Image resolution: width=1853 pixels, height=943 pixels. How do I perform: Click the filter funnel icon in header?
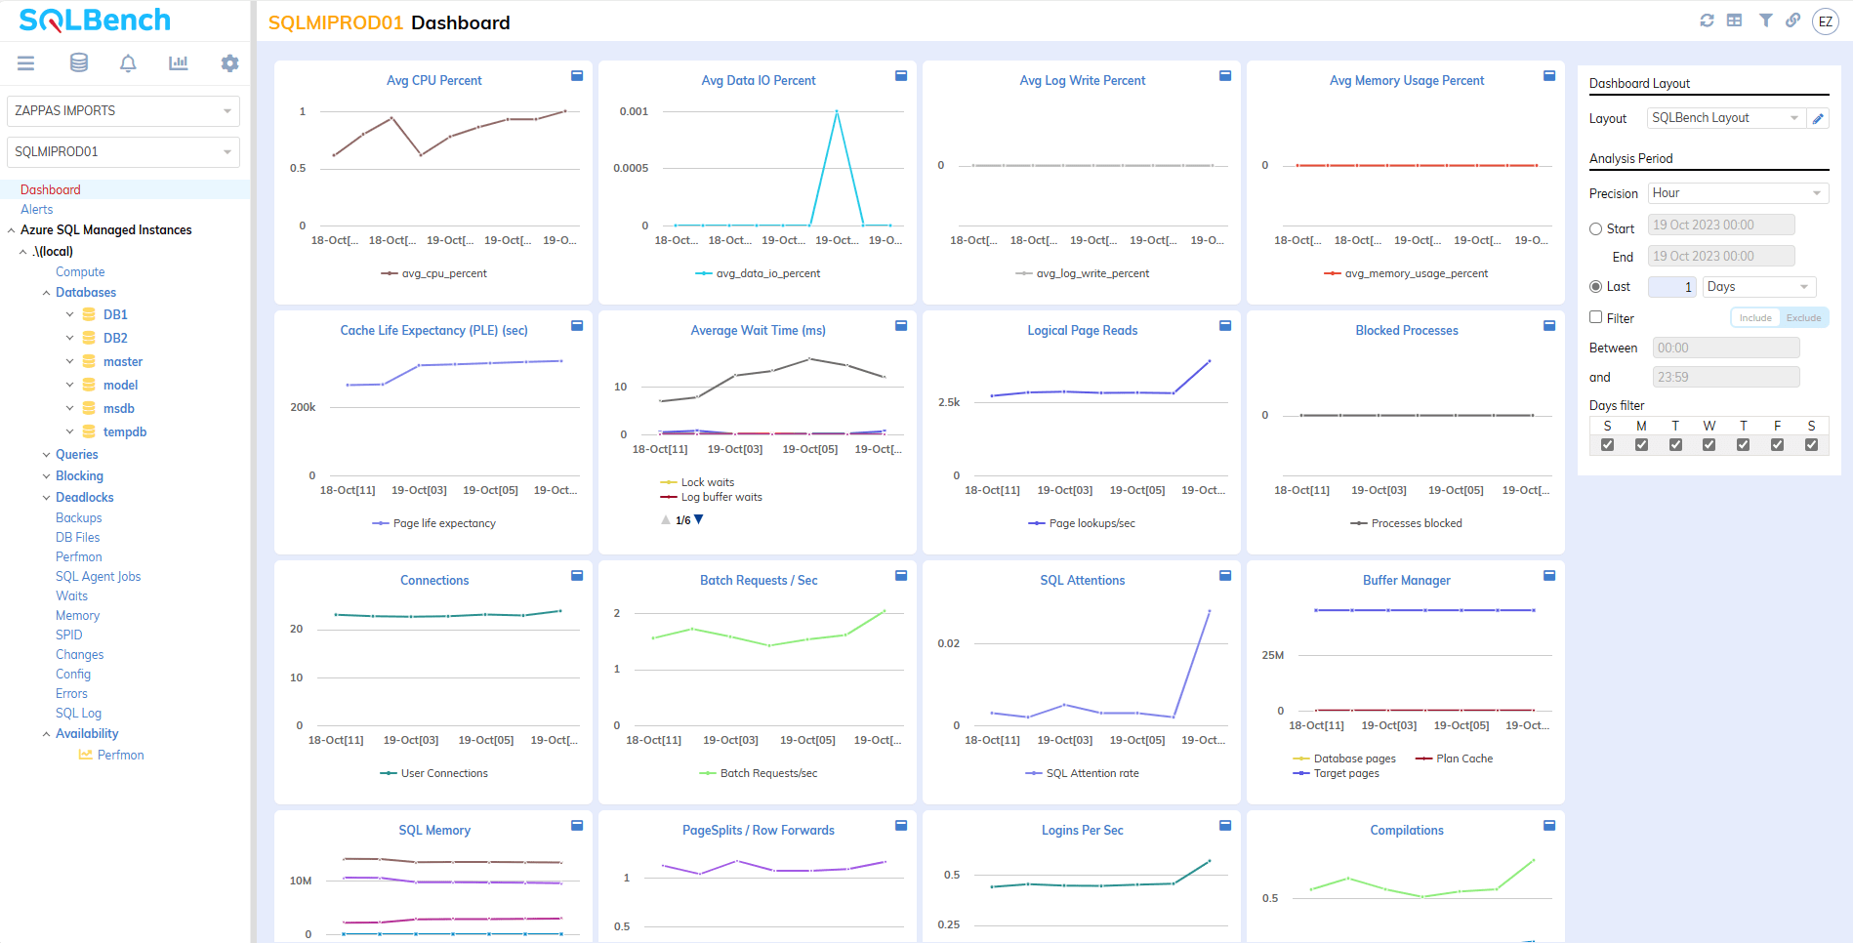click(x=1765, y=20)
